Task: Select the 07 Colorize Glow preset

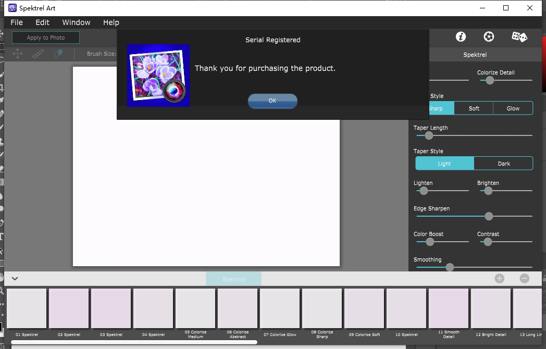Action: coord(280,308)
